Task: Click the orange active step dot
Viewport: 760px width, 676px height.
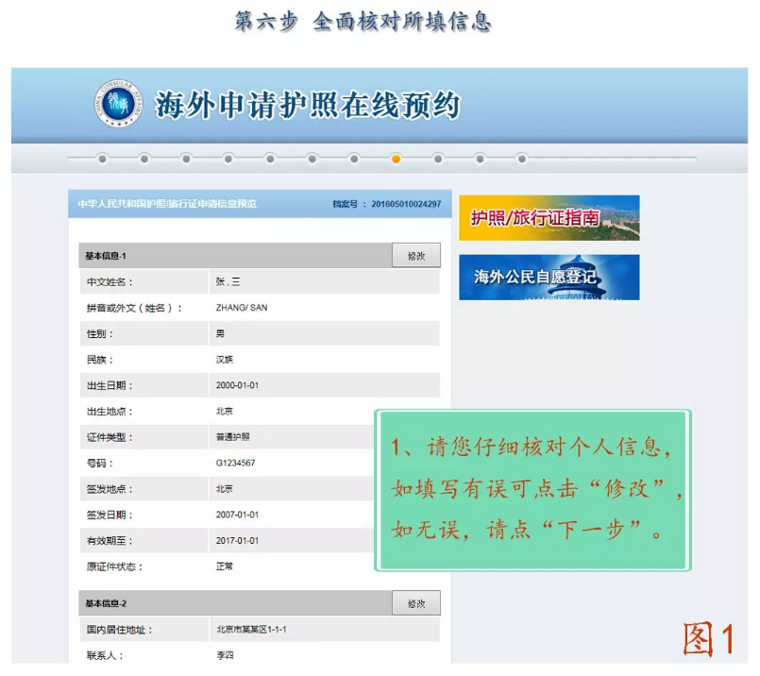Action: tap(397, 159)
